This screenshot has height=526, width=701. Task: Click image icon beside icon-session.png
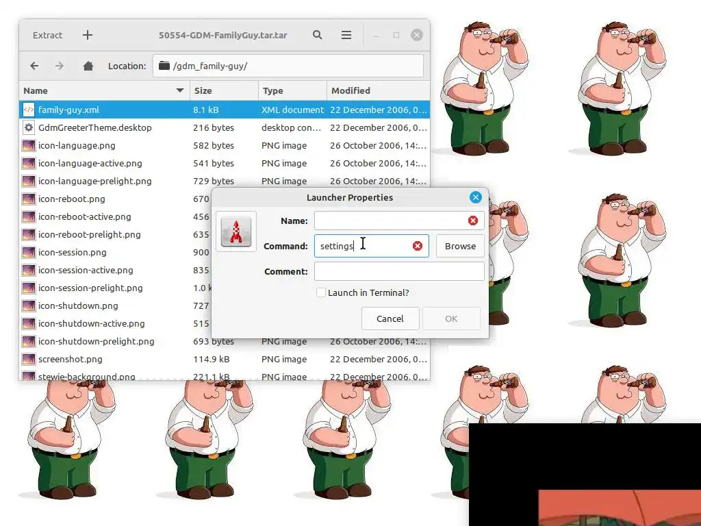[29, 252]
